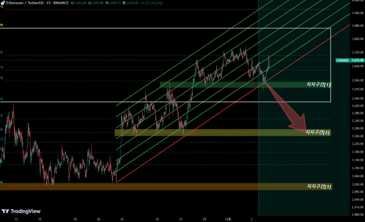Click the 지지구간[2] support zone label
The image size is (365, 222).
(x=318, y=132)
